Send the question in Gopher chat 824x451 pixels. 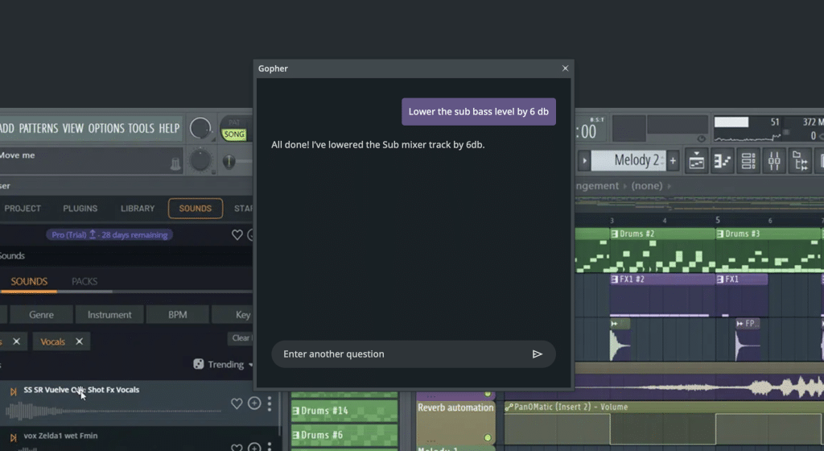tap(537, 354)
